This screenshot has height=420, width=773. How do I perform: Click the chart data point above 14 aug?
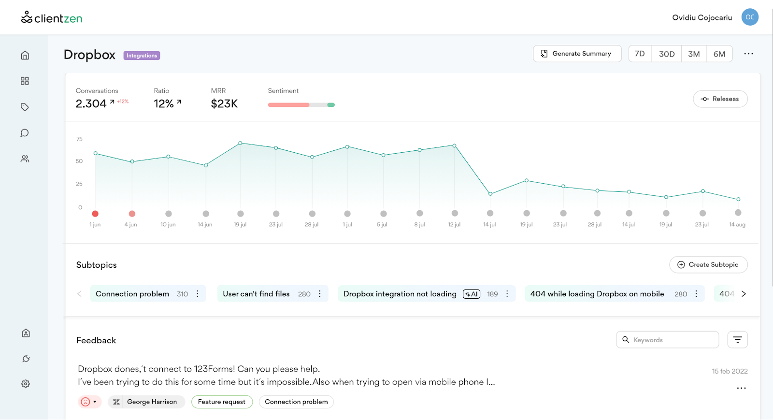tap(738, 199)
